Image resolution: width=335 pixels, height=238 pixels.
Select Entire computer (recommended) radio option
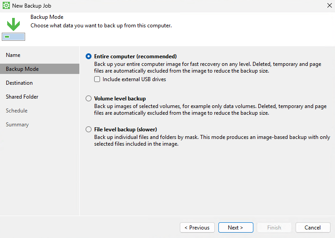(88, 56)
